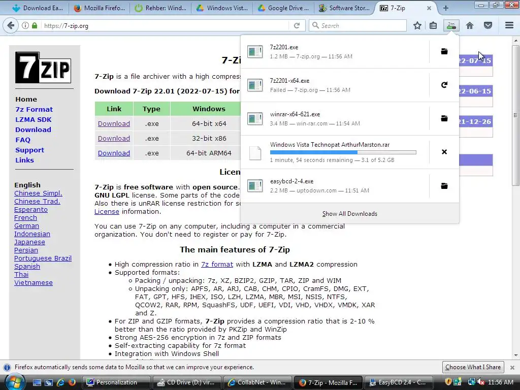Click the green padlock security icon
Viewport: 520px width, 390px height.
coord(35,25)
